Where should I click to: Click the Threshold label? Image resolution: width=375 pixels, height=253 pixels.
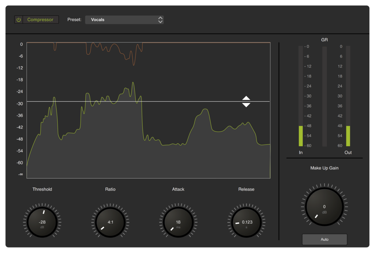pos(42,189)
